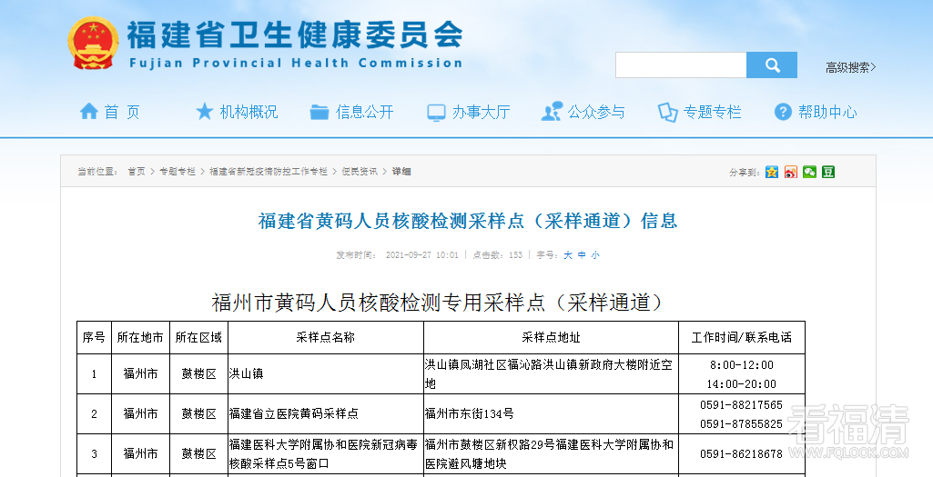Set font size to medium (中)
The height and width of the screenshot is (477, 933).
tap(582, 255)
